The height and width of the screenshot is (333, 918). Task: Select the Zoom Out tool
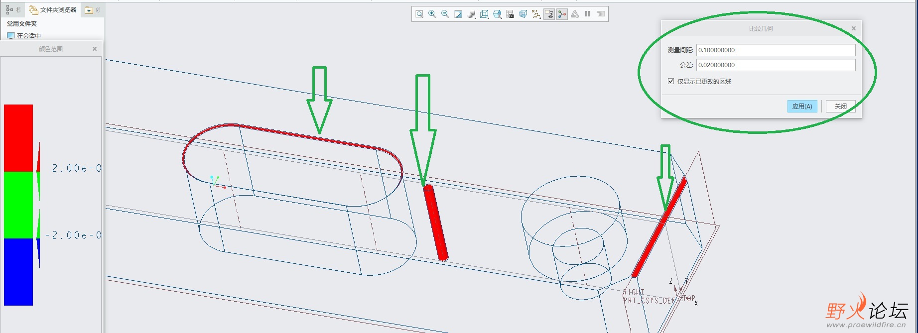(445, 14)
